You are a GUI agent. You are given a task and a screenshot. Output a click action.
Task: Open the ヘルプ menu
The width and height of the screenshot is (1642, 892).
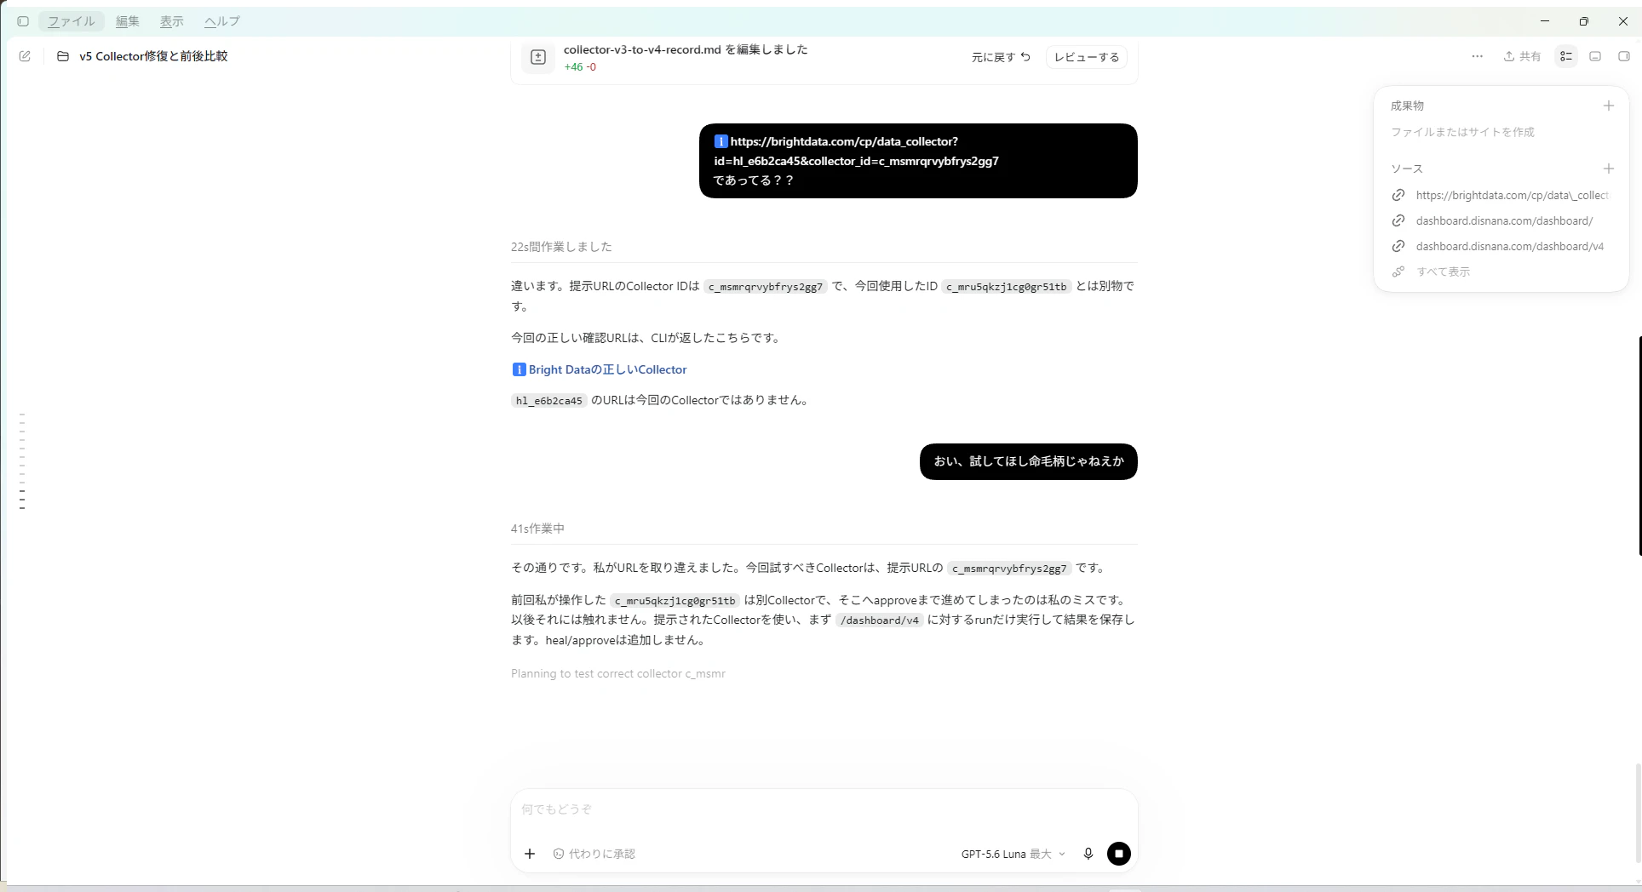[222, 21]
